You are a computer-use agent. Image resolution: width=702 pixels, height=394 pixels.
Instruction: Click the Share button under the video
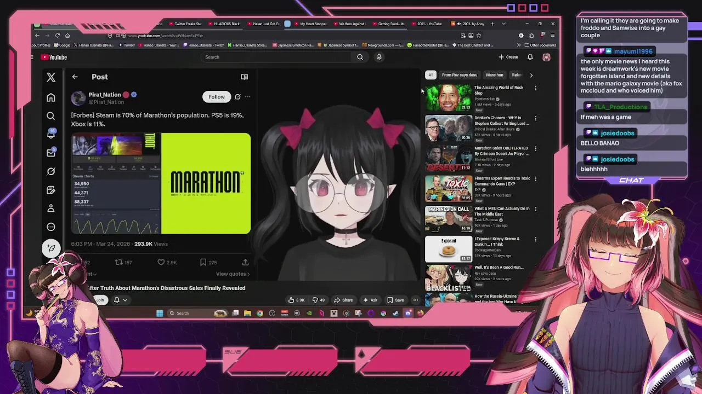coord(343,300)
